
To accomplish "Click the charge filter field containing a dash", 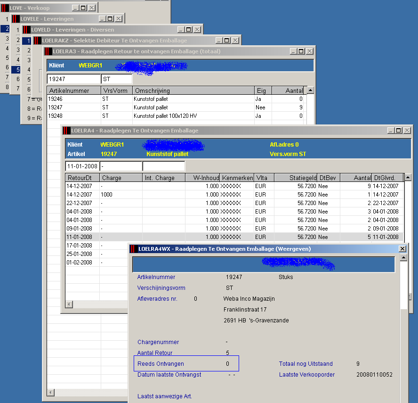I will (121, 166).
